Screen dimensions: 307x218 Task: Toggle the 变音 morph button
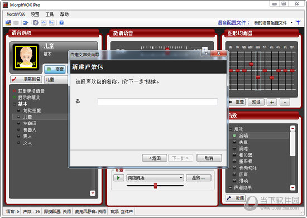(x=55, y=69)
